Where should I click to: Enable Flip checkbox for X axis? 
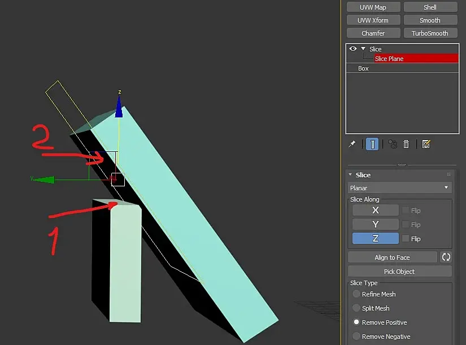(x=405, y=211)
